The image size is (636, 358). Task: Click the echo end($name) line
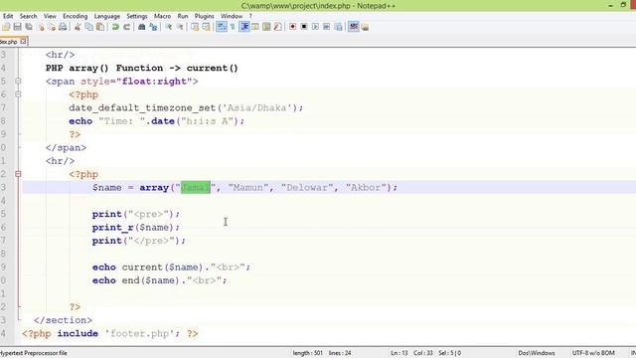click(x=159, y=280)
